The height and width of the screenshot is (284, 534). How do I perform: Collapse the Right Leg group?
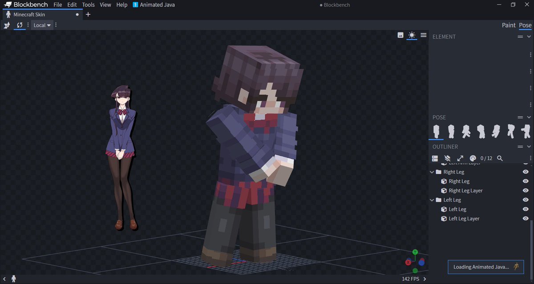tap(432, 172)
